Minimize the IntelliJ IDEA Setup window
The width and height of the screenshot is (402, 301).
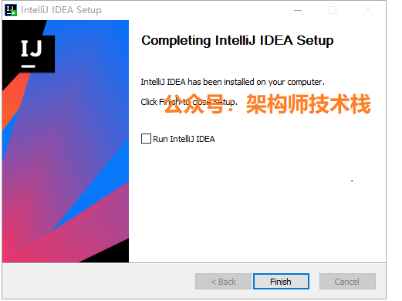(x=298, y=10)
